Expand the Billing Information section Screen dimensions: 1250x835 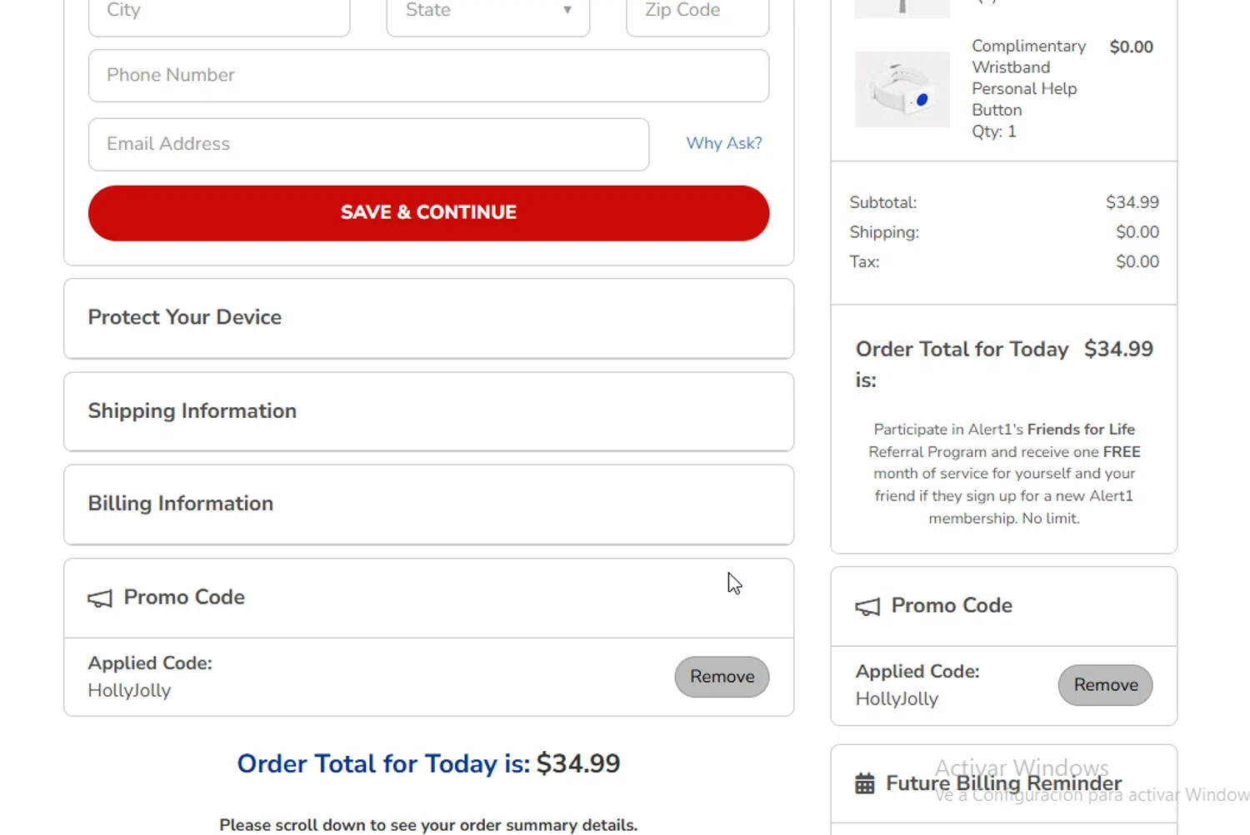pyautogui.click(x=428, y=504)
